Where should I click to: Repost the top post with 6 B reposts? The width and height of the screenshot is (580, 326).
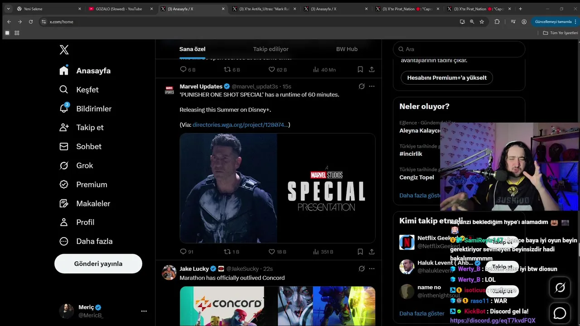(232, 70)
